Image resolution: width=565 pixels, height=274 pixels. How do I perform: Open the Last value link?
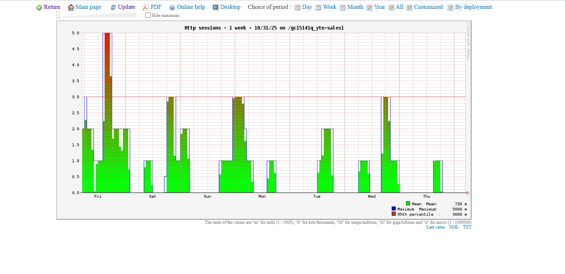tap(435, 227)
